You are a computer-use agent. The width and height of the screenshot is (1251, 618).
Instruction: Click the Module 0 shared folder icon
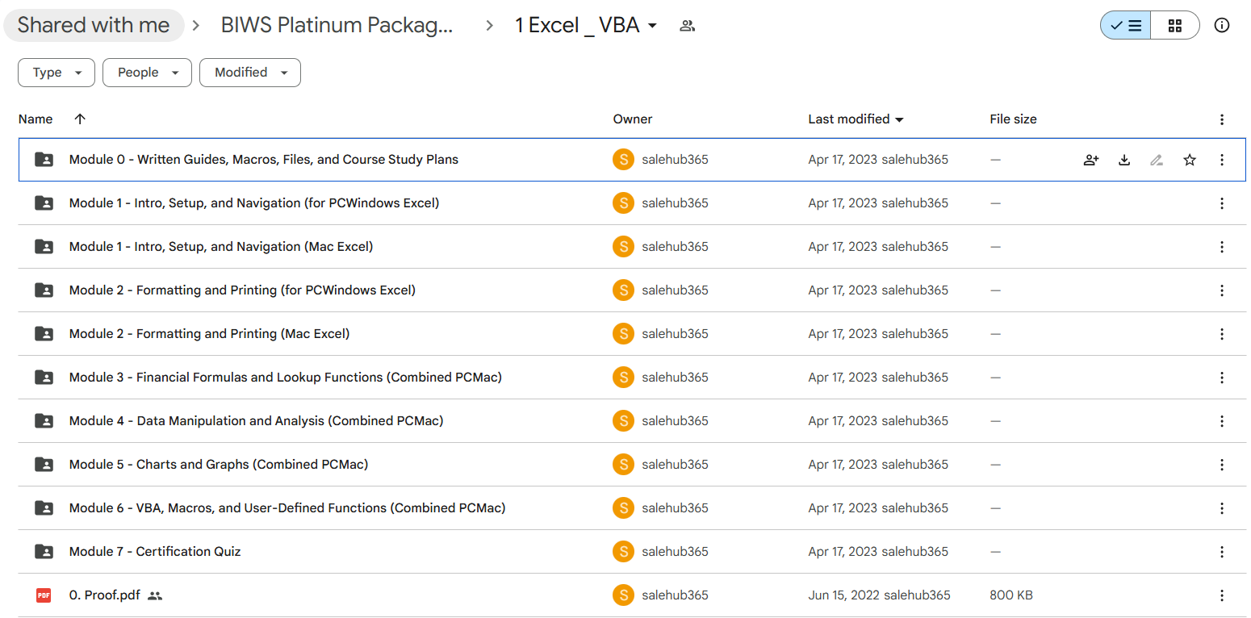[44, 160]
